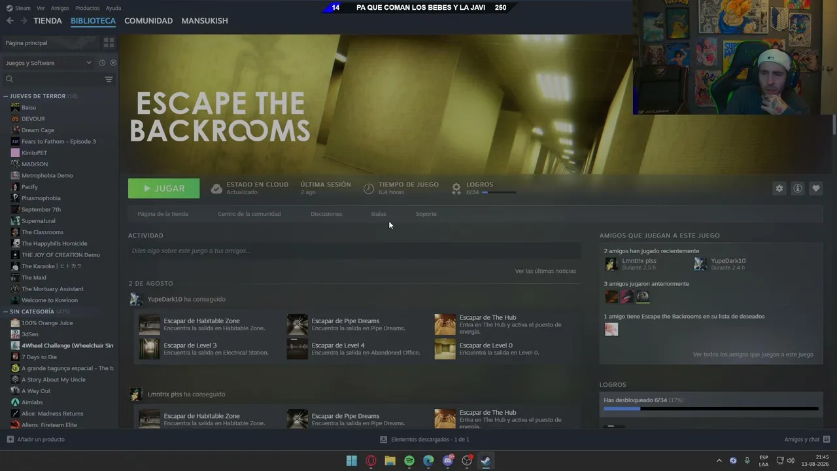
Task: Click the green JUGAR button
Action: [164, 188]
